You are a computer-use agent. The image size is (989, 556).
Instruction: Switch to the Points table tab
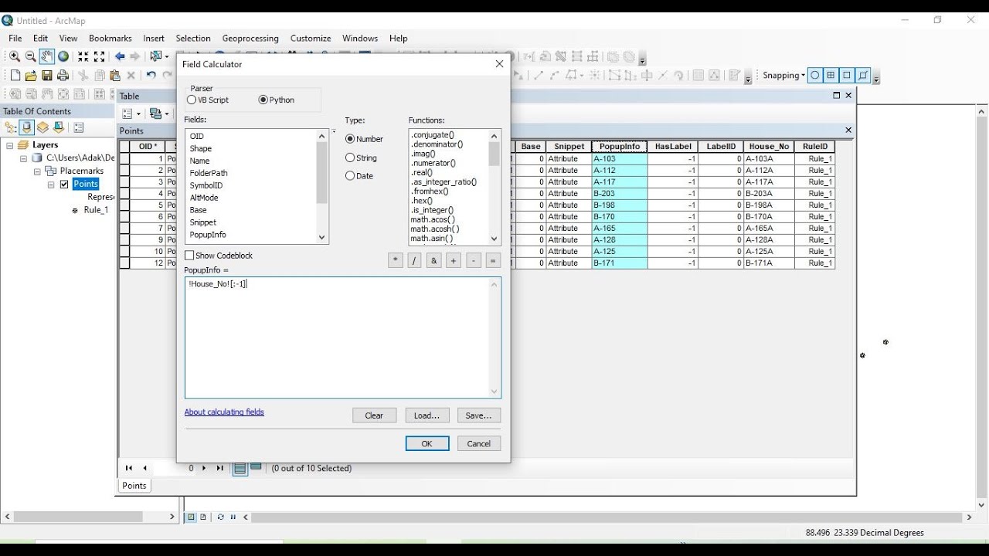[134, 486]
